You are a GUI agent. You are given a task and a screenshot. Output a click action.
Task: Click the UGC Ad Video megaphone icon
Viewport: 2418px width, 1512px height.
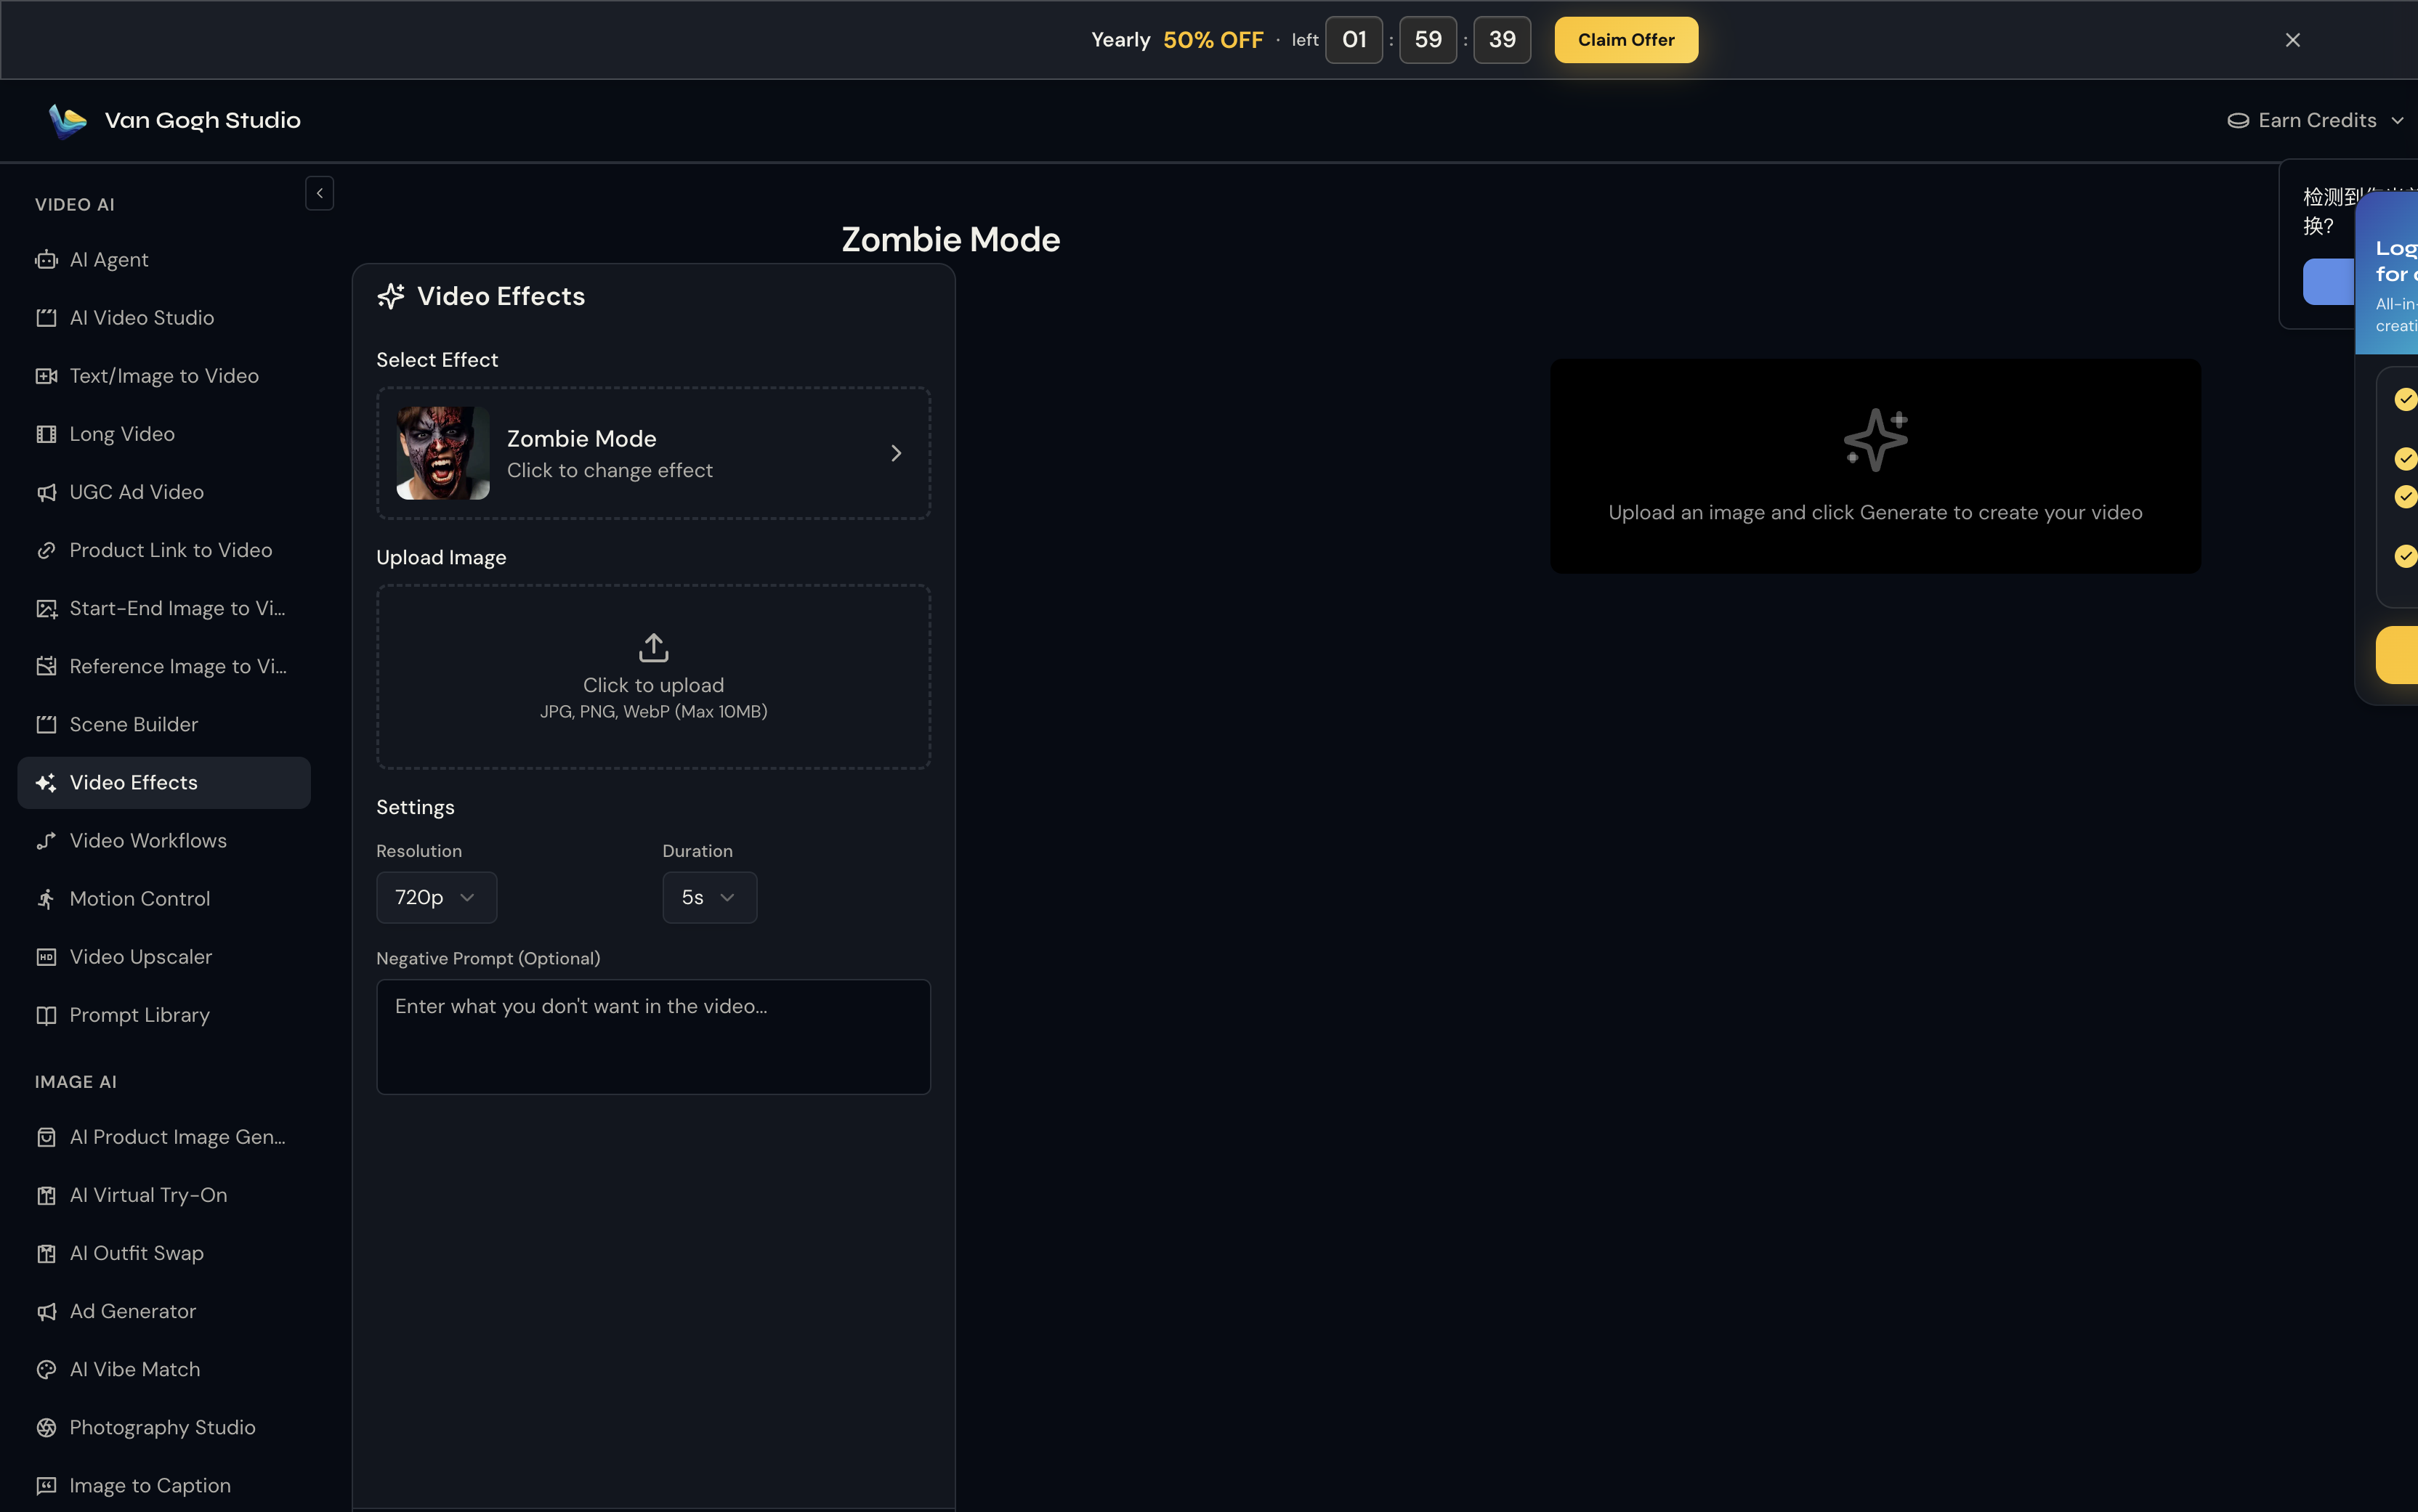(x=46, y=492)
